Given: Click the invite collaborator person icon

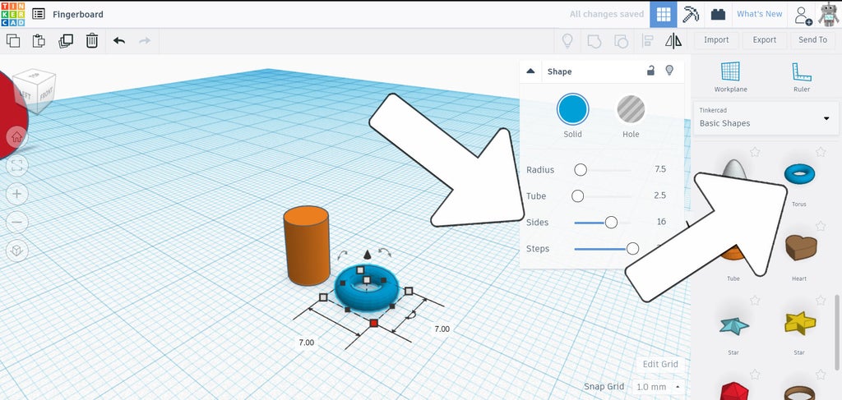Looking at the screenshot, I should [x=803, y=15].
